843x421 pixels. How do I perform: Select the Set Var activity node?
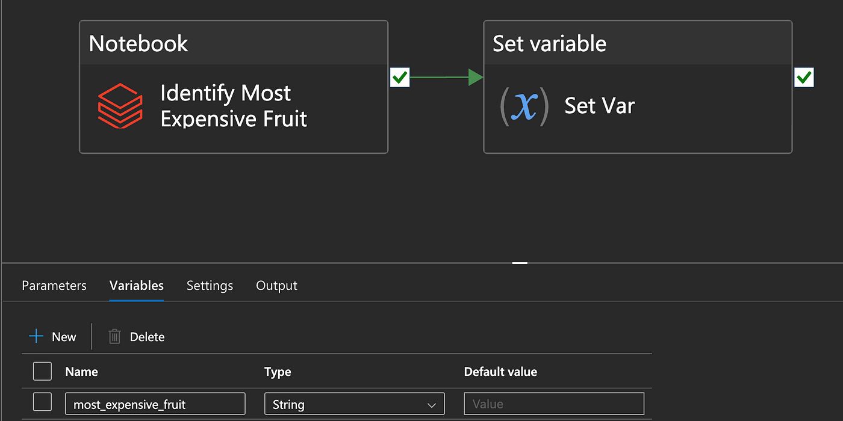coord(638,87)
